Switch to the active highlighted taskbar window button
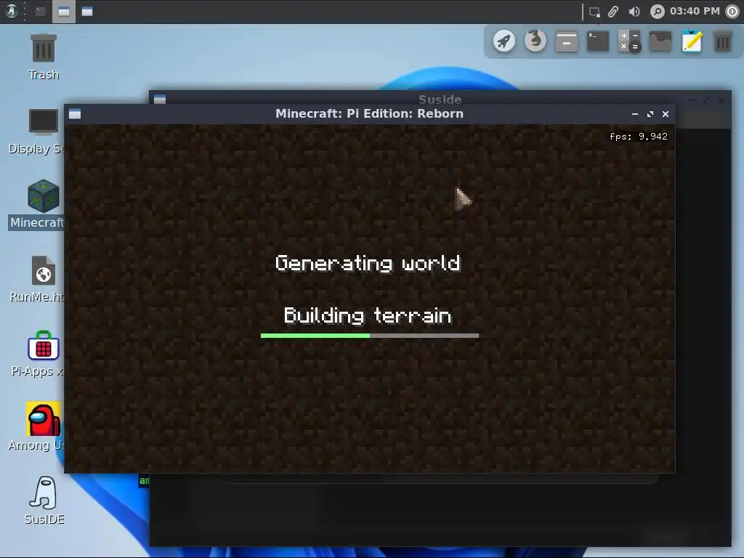 pyautogui.click(x=64, y=12)
